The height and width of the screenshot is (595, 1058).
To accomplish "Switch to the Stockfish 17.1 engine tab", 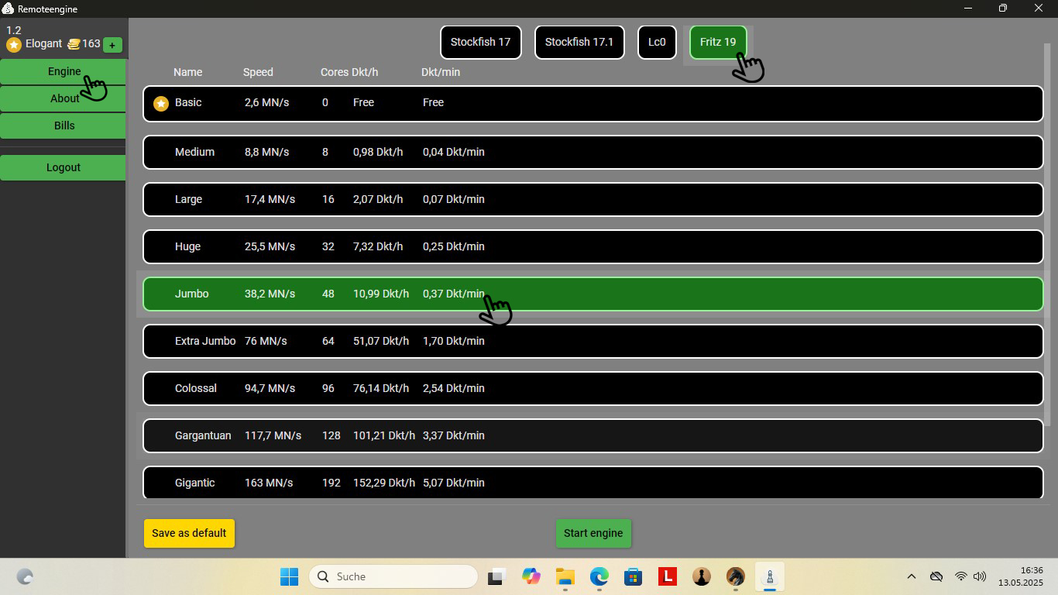I will [x=579, y=43].
